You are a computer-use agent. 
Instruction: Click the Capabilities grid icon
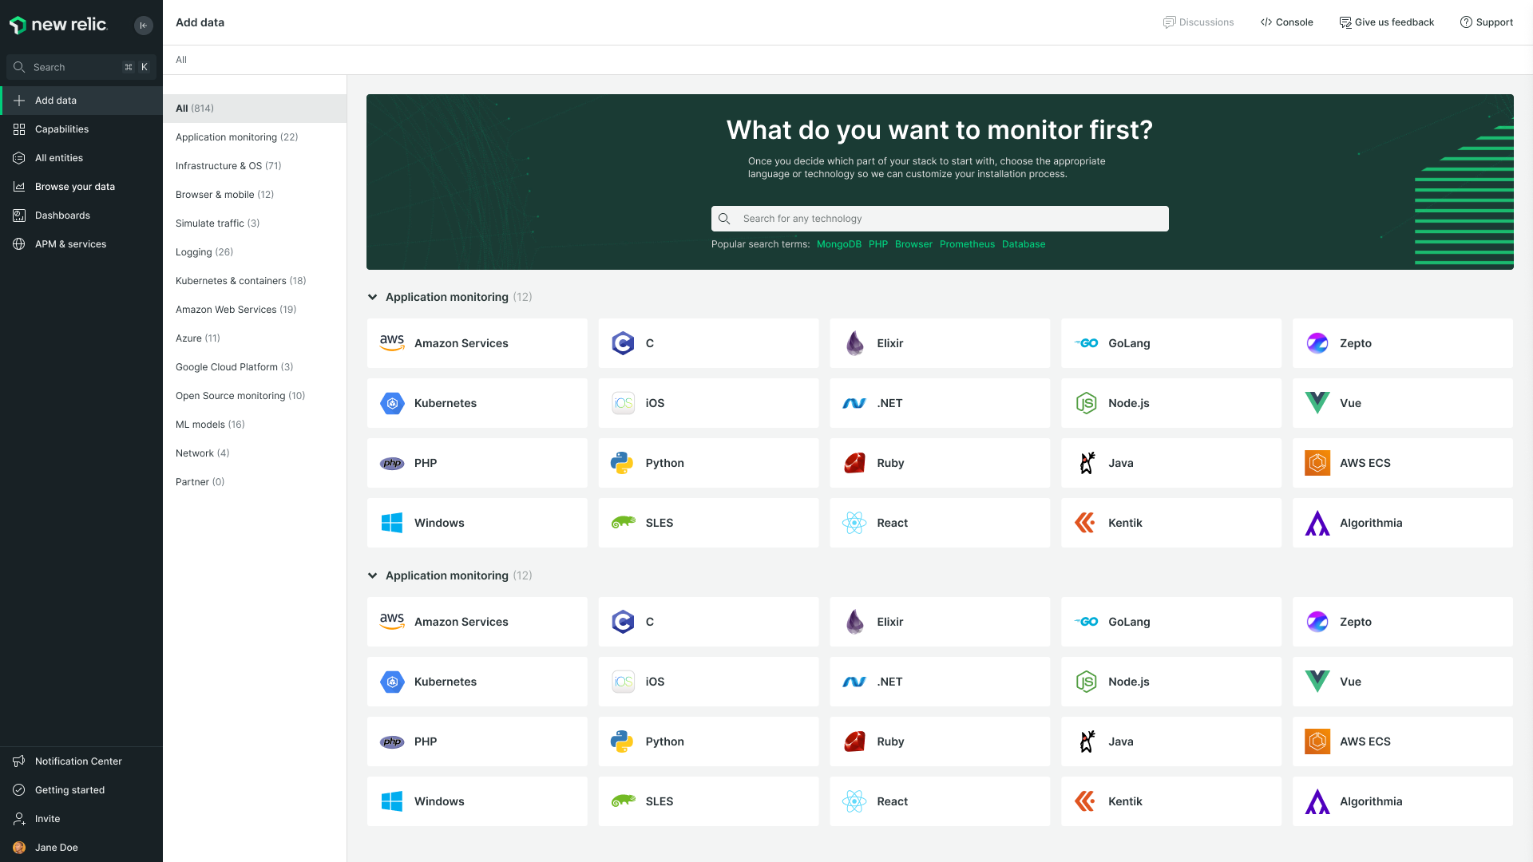tap(19, 129)
